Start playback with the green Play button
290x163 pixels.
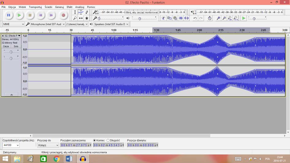(x=19, y=15)
